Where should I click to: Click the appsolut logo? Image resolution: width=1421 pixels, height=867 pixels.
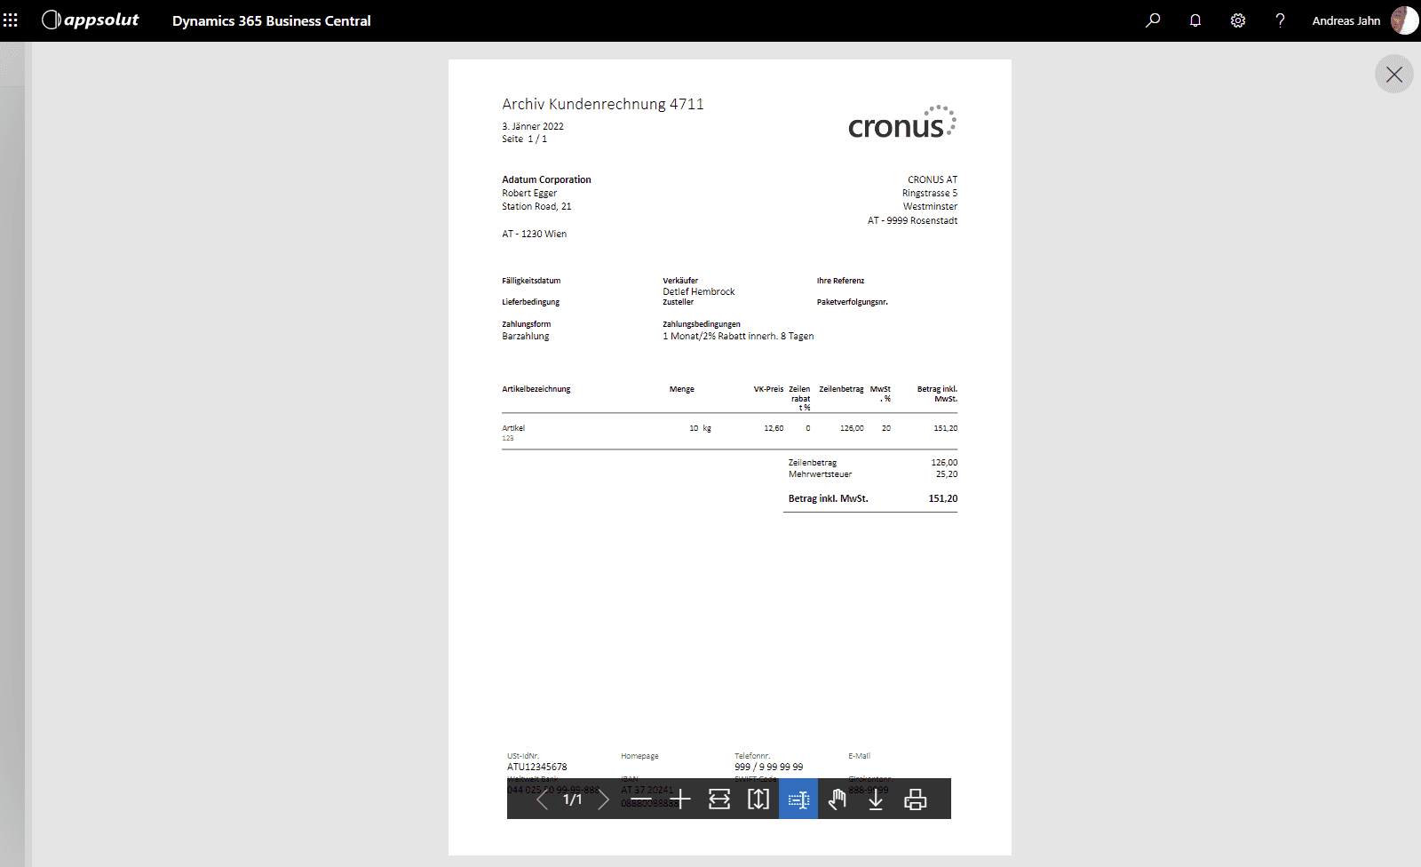tap(91, 20)
